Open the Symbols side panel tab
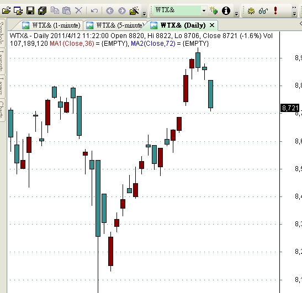Screen dimensions: 302x293 (x=2, y=33)
